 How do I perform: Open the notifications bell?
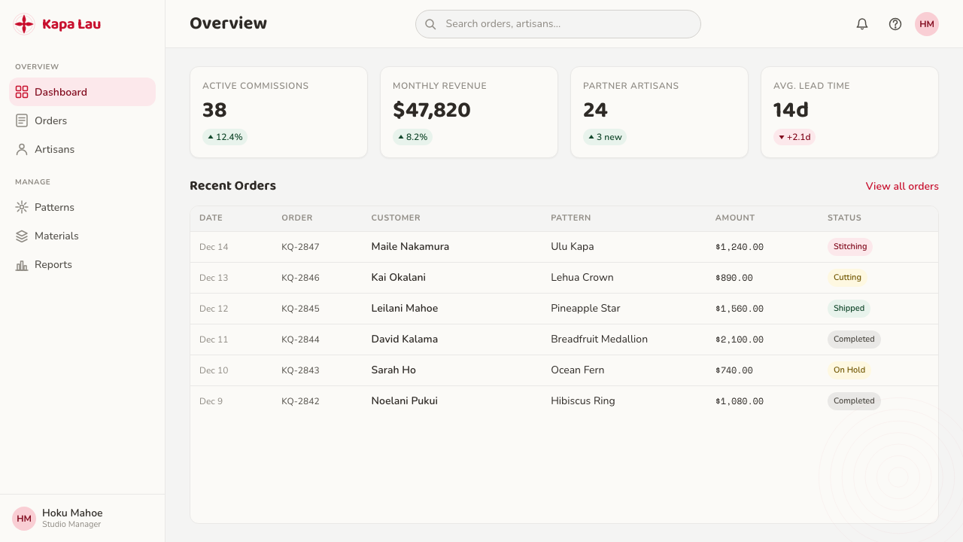862,24
